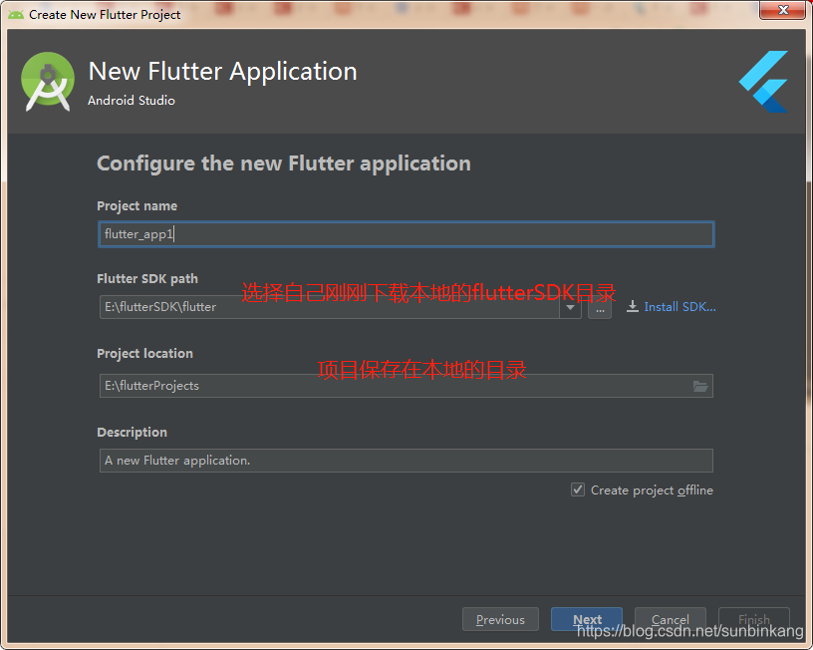Screen dimensions: 813x650
Task: Click the 'Configure the new Flutter application' heading
Action: coord(284,163)
